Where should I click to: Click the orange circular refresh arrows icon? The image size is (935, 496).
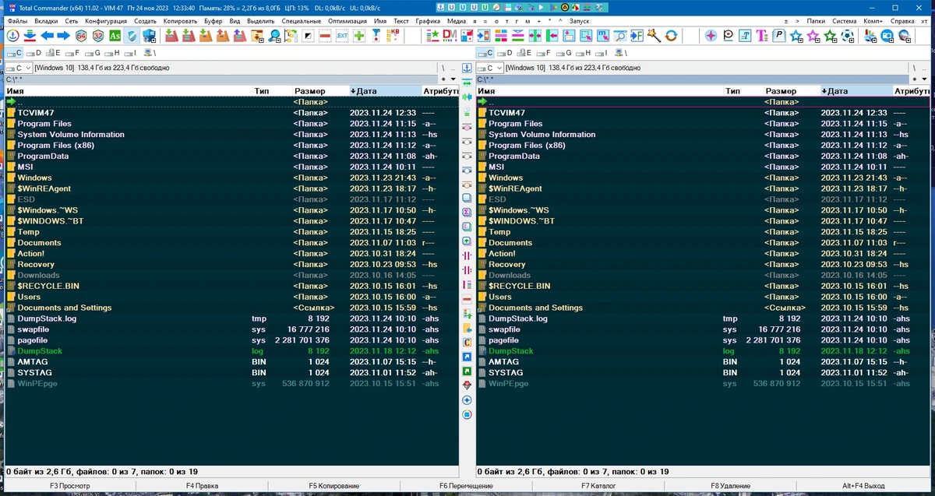tap(672, 36)
